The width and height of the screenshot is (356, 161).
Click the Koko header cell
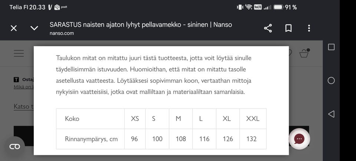click(90, 118)
